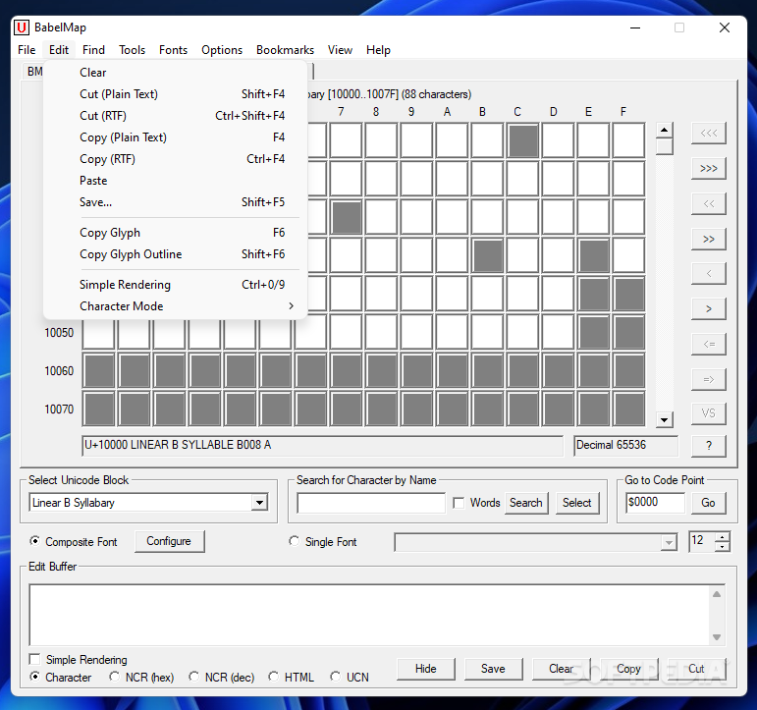Open the Bookmarks menu
Image resolution: width=757 pixels, height=710 pixels.
click(x=286, y=50)
